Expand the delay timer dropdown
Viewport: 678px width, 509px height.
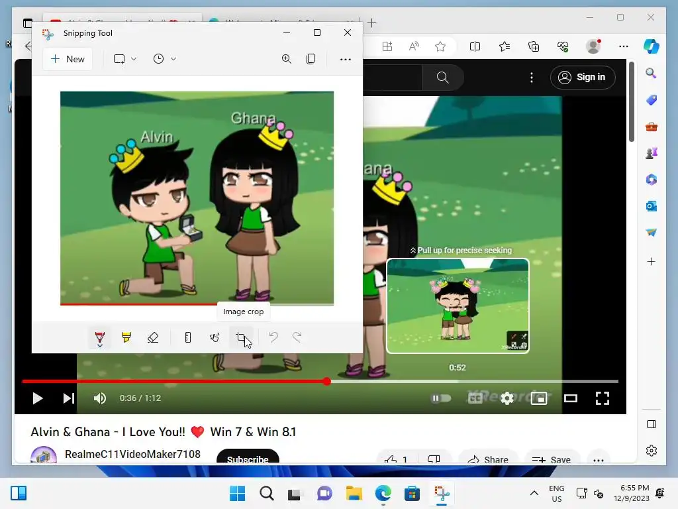pyautogui.click(x=173, y=59)
